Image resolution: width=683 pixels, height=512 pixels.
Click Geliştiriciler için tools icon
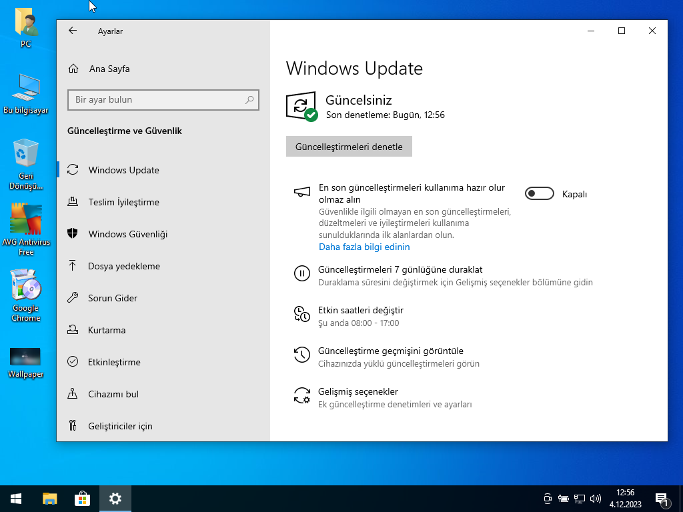click(x=73, y=425)
